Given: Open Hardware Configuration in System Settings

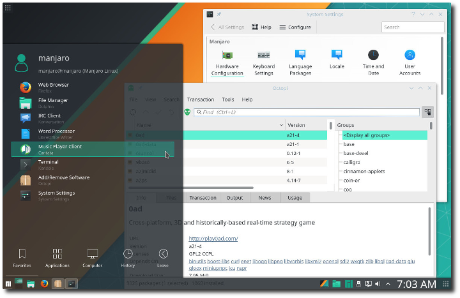Looking at the screenshot, I should [x=227, y=61].
